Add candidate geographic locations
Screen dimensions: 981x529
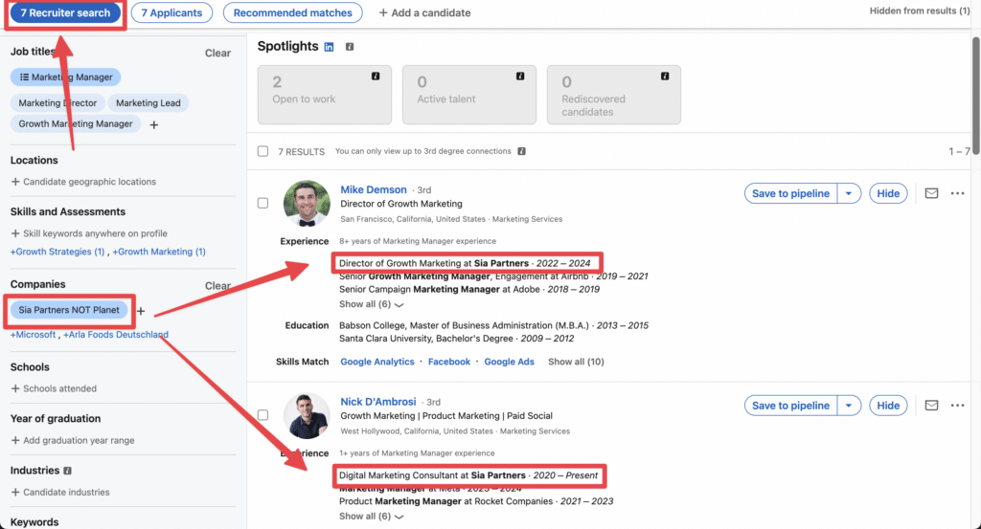pyautogui.click(x=83, y=182)
